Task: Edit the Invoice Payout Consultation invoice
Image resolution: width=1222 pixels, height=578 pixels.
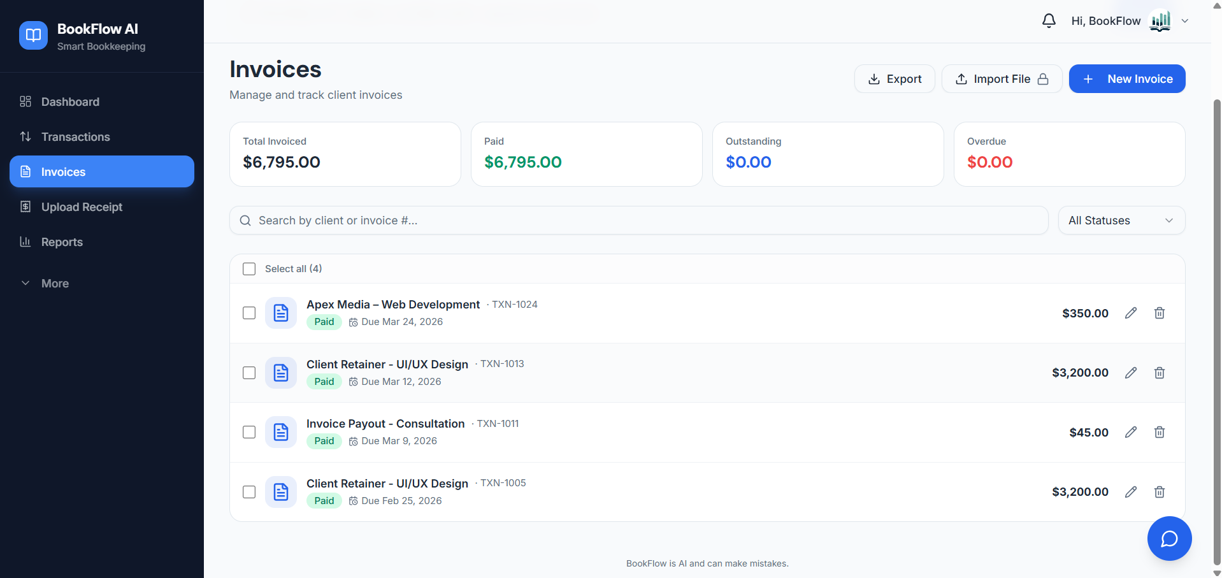Action: [1131, 432]
